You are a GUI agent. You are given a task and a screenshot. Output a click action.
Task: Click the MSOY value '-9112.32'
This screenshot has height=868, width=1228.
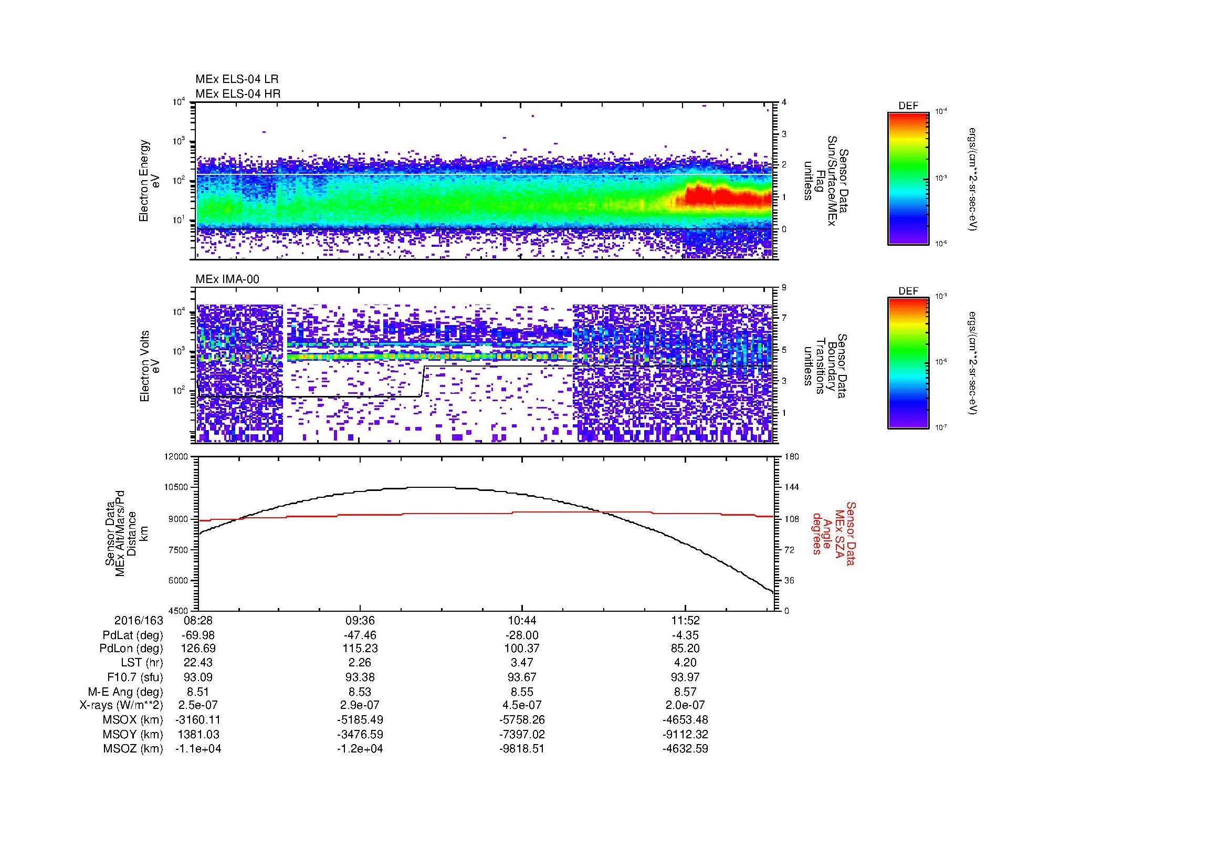(x=685, y=734)
